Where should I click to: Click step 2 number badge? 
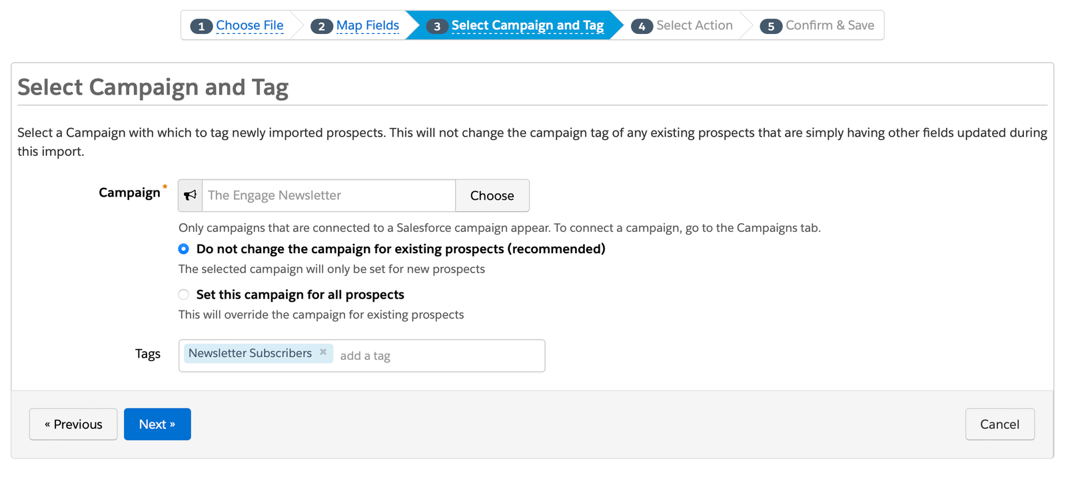(x=321, y=26)
